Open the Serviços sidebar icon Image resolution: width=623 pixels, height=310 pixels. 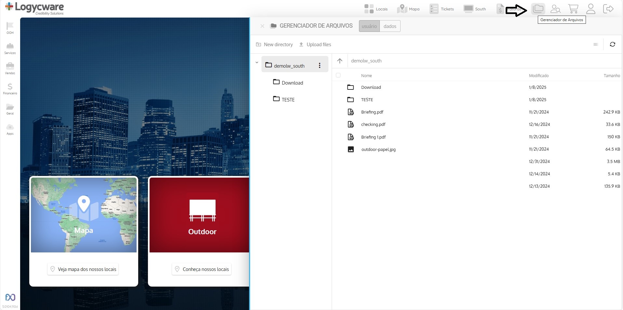click(x=10, y=48)
